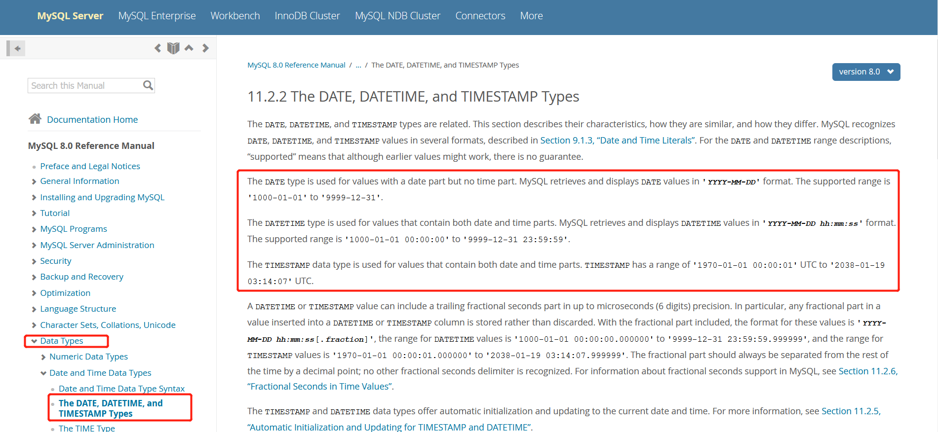Open Installing and Upgrading MySQL link
Screen dimensions: 938x432
(102, 197)
